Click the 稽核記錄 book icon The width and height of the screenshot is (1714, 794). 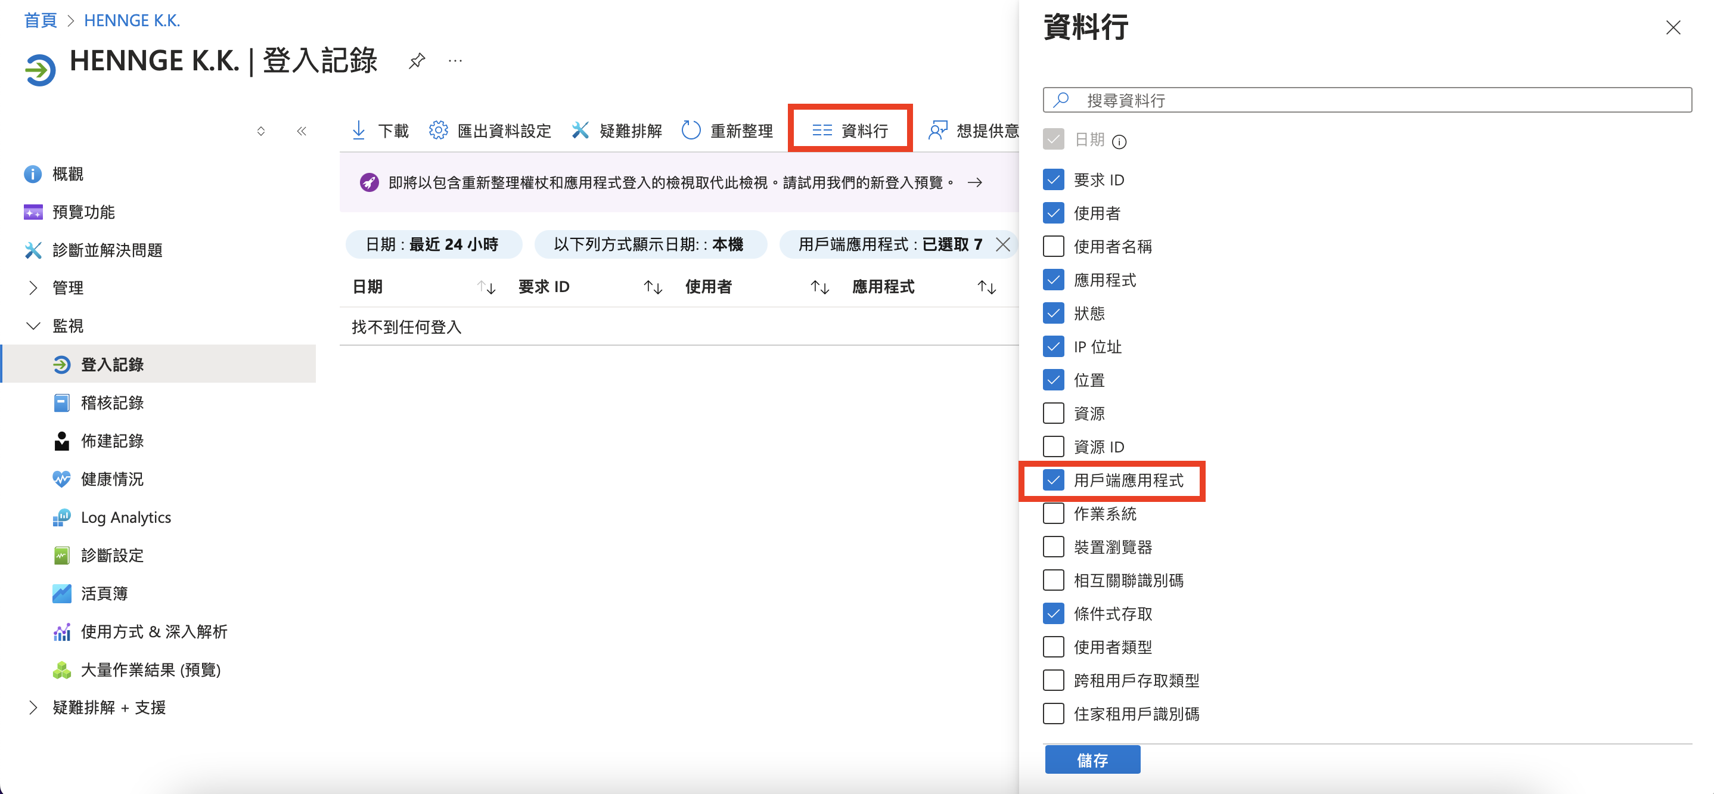61,402
